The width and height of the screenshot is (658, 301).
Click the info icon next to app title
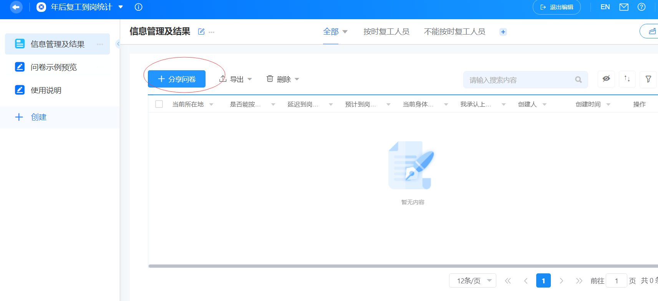(139, 7)
